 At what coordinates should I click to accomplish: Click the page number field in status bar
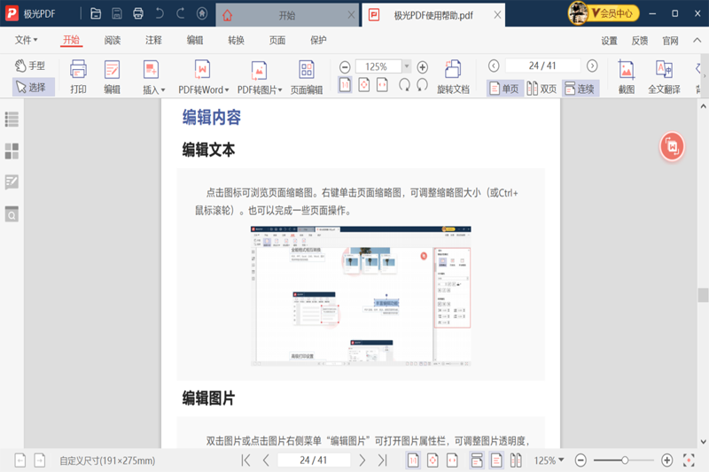click(313, 460)
